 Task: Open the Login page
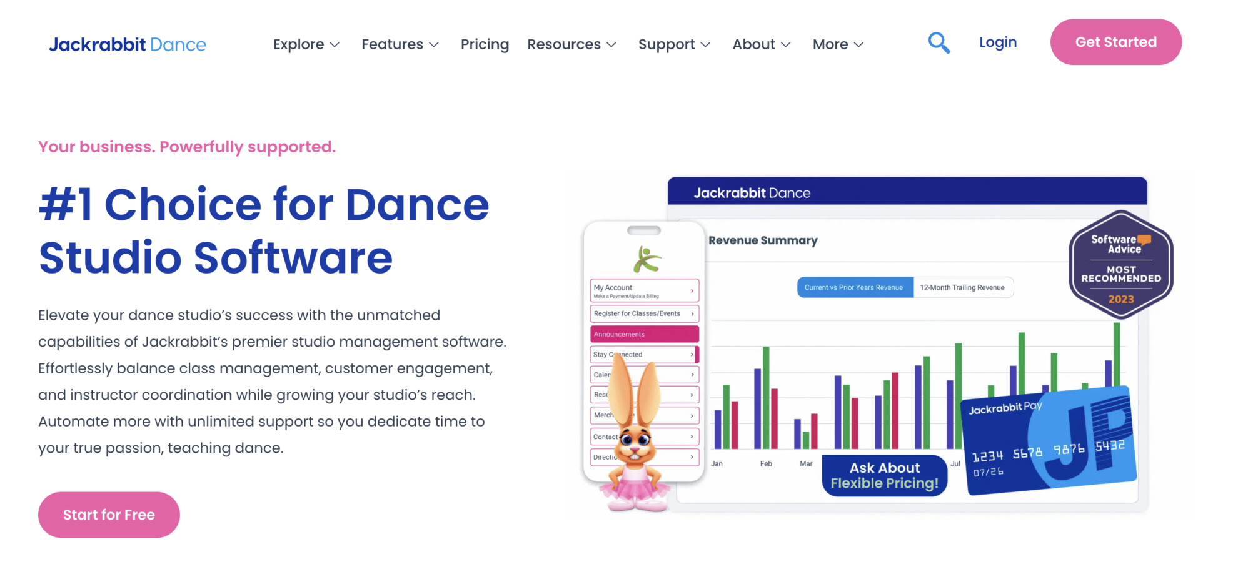click(x=998, y=42)
